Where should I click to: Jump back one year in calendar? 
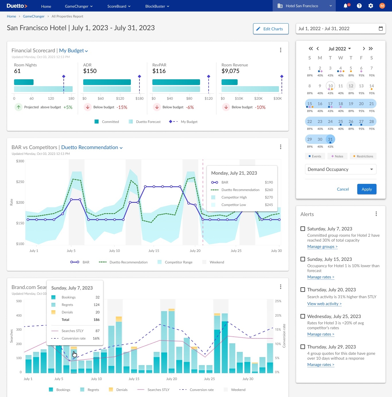point(311,49)
